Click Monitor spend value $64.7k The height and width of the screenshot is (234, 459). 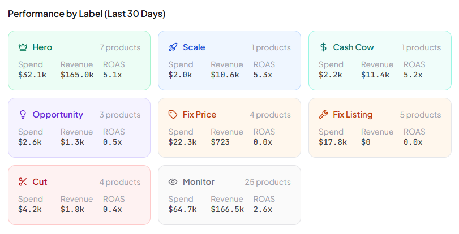point(183,209)
